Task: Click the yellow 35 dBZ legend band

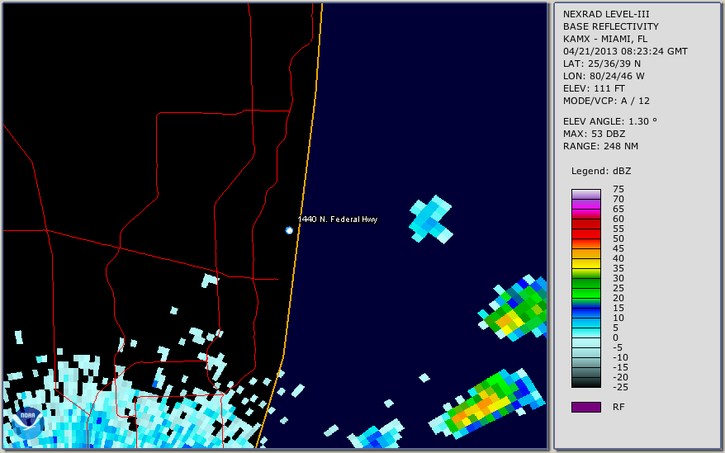Action: coord(585,268)
